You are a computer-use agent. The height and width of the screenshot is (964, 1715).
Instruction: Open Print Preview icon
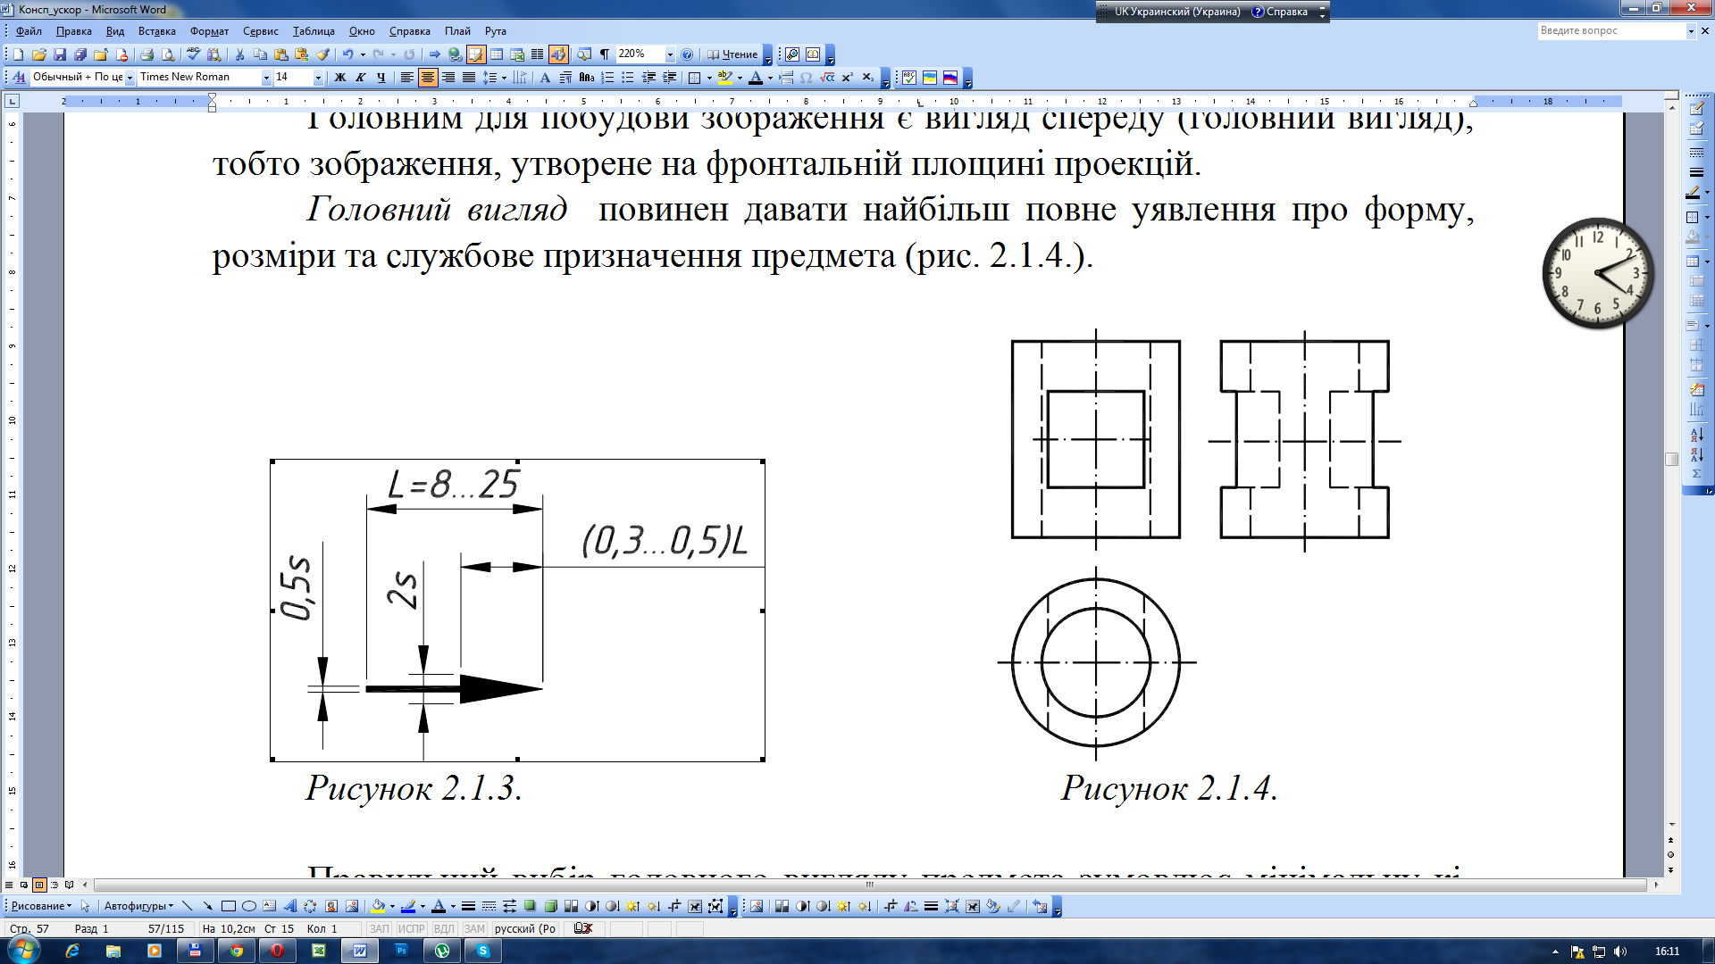coord(168,54)
